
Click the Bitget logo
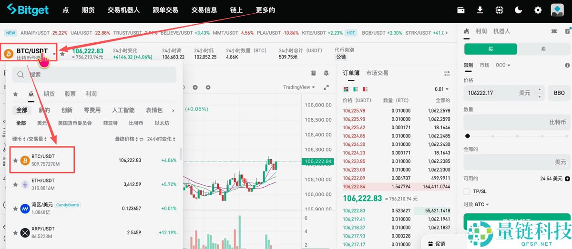(27, 10)
